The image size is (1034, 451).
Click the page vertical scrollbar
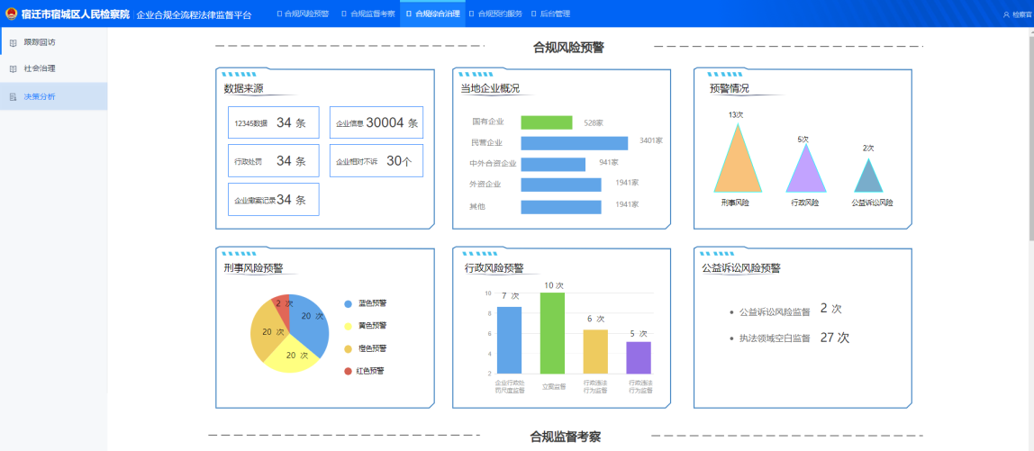click(1029, 135)
